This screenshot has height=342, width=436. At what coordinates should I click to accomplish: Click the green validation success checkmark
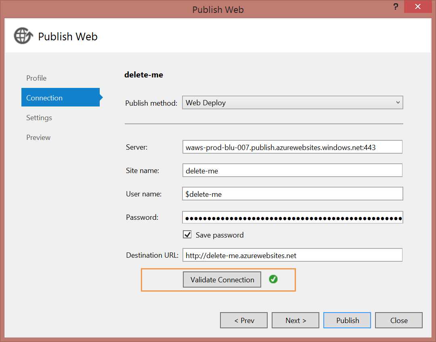pyautogui.click(x=273, y=279)
